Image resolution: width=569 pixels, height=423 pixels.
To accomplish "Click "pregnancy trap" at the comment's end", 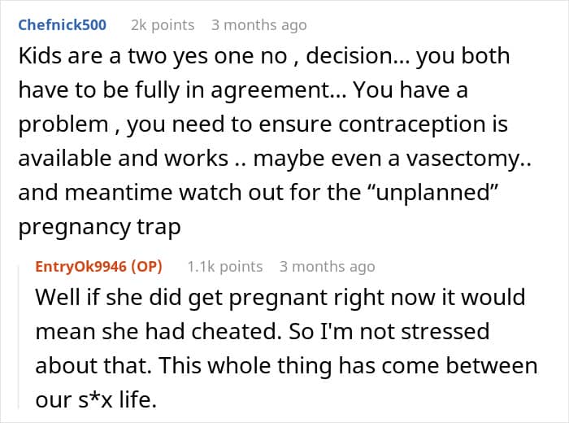I will point(99,228).
